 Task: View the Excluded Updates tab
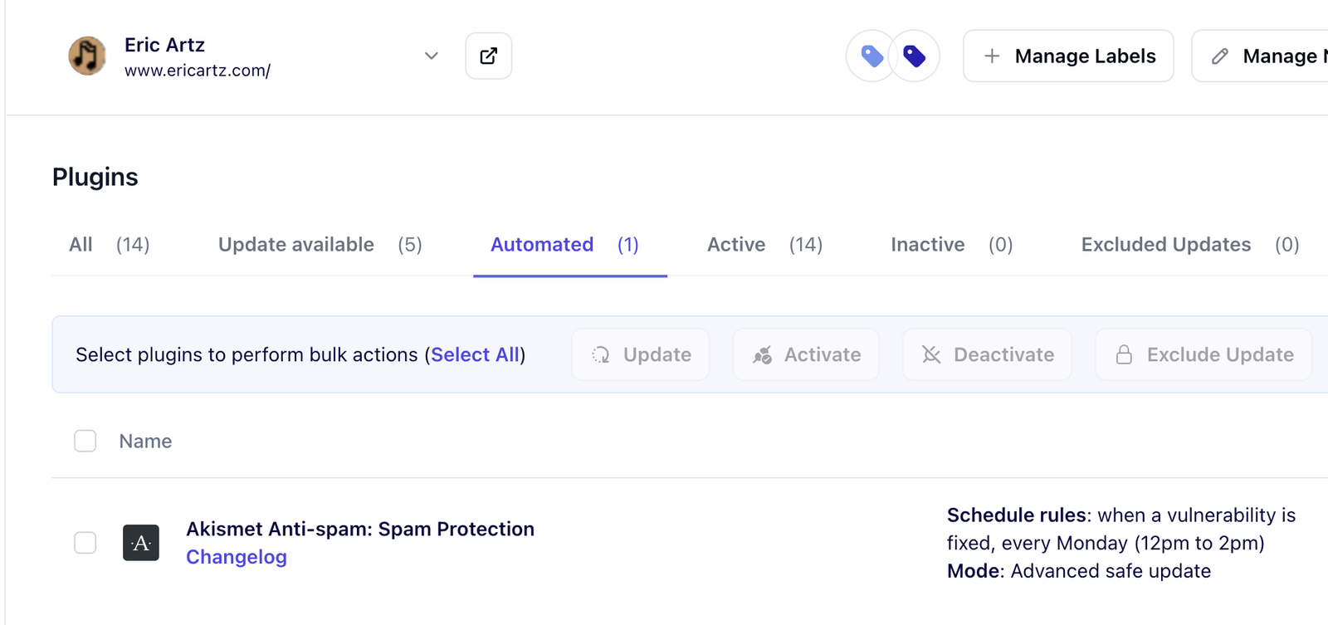tap(1190, 245)
